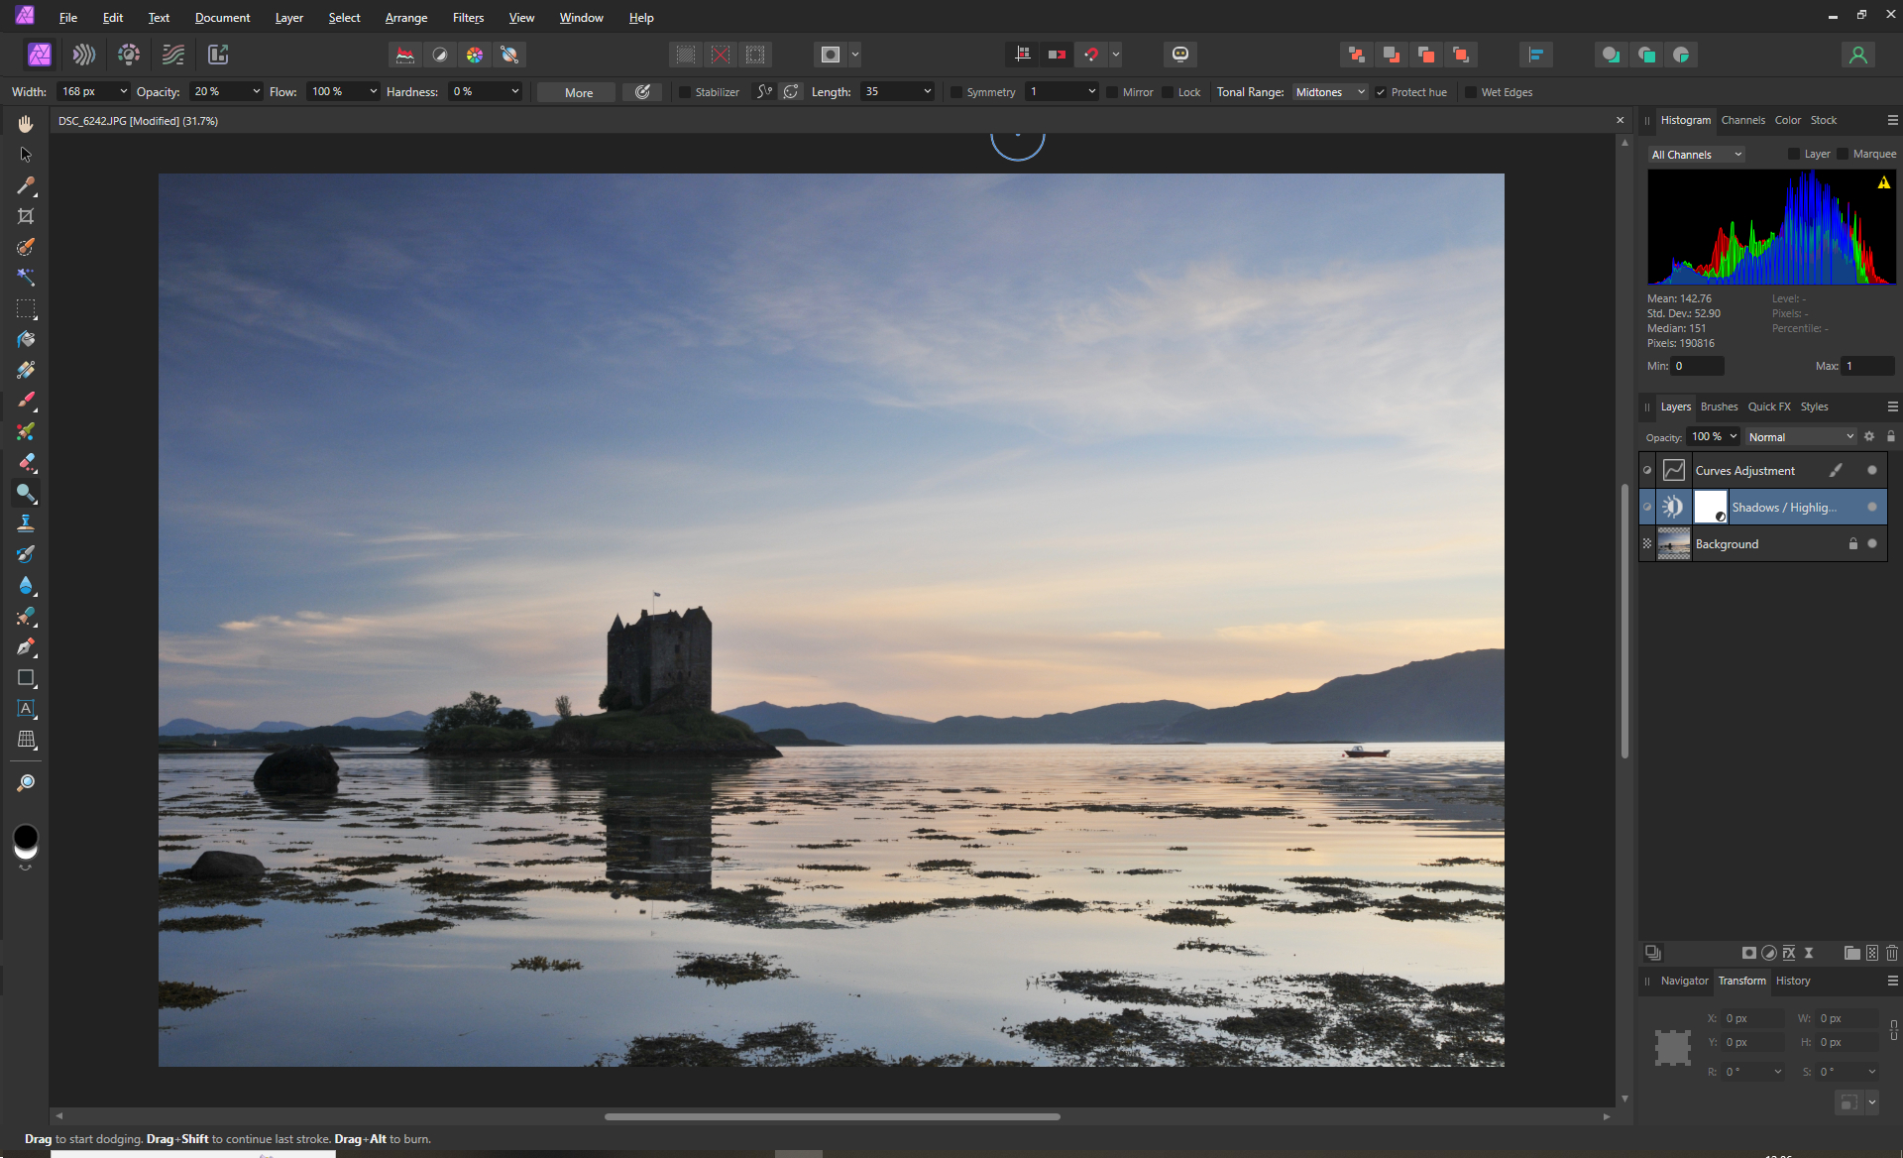
Task: Apply Auto Colors wheel from toolbar
Action: point(475,55)
